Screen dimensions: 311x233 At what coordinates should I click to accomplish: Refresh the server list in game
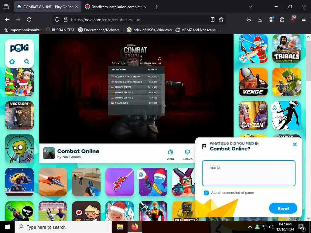(159, 59)
